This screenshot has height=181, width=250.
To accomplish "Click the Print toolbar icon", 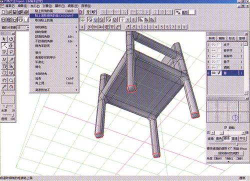I will click(x=26, y=12).
